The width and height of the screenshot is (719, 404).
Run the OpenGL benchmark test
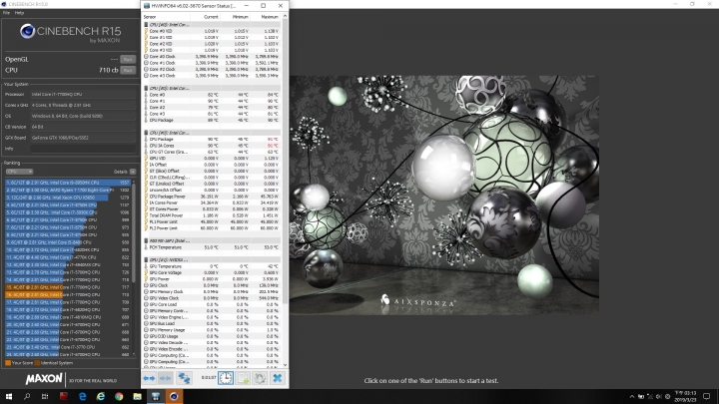tap(127, 60)
